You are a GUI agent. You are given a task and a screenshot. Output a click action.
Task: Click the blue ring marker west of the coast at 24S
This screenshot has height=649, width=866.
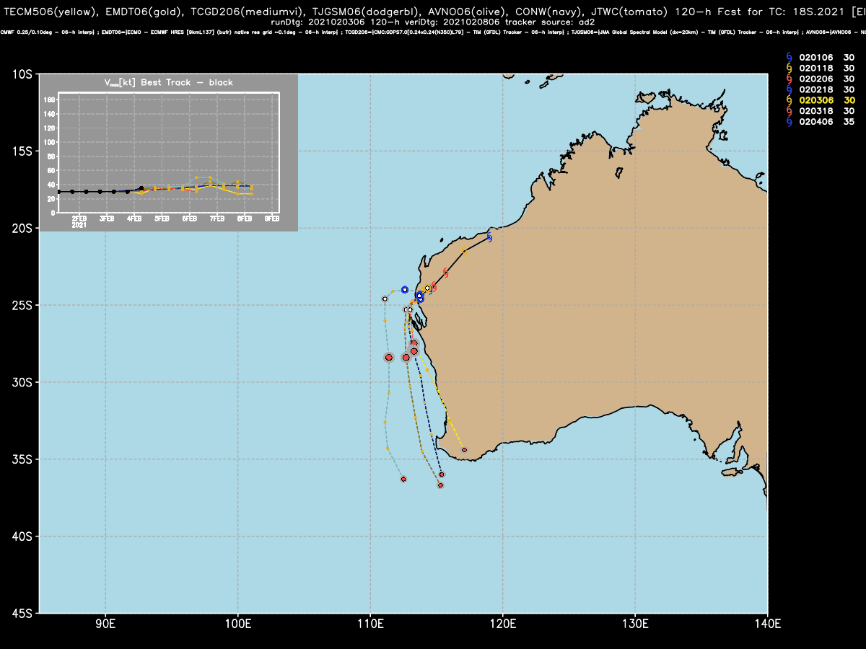[405, 289]
